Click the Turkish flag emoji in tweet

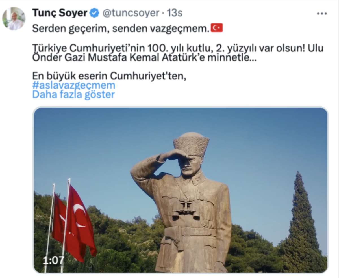click(217, 28)
